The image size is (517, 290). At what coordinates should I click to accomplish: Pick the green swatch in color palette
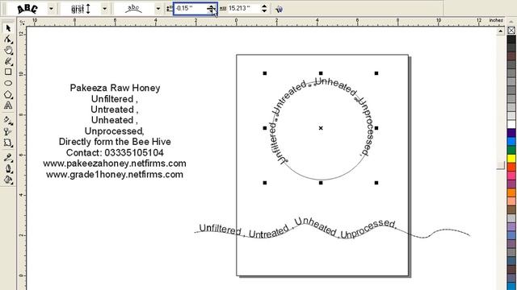(511, 150)
